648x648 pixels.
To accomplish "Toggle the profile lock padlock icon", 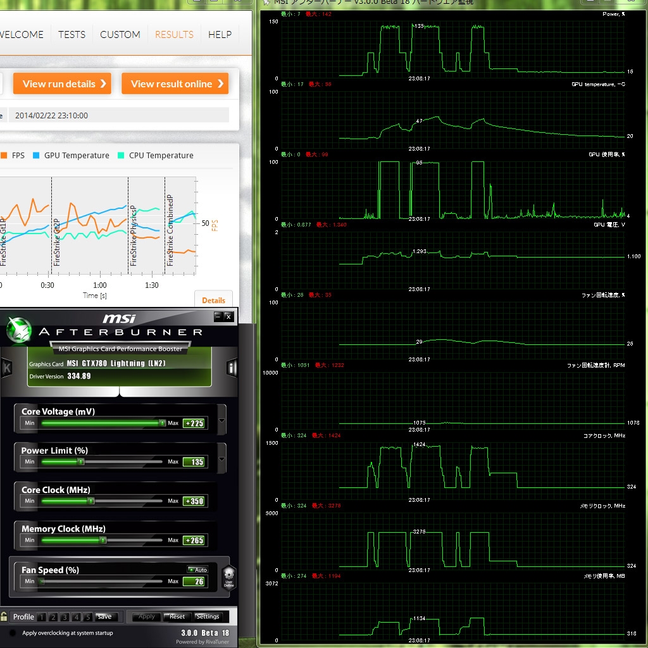I will [x=4, y=616].
